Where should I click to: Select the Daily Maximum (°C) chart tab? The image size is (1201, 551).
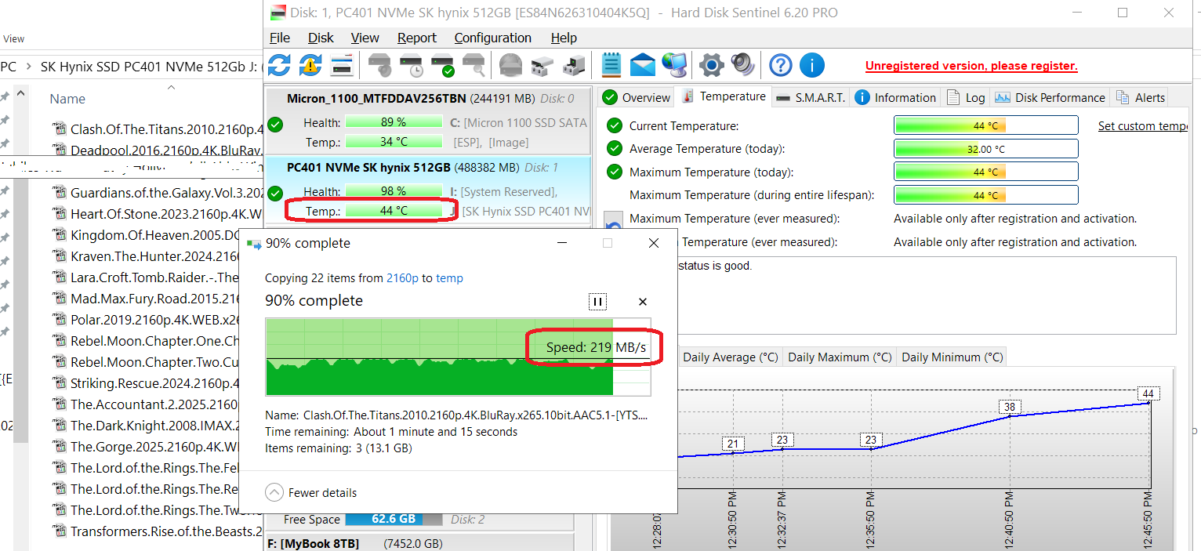(x=840, y=357)
